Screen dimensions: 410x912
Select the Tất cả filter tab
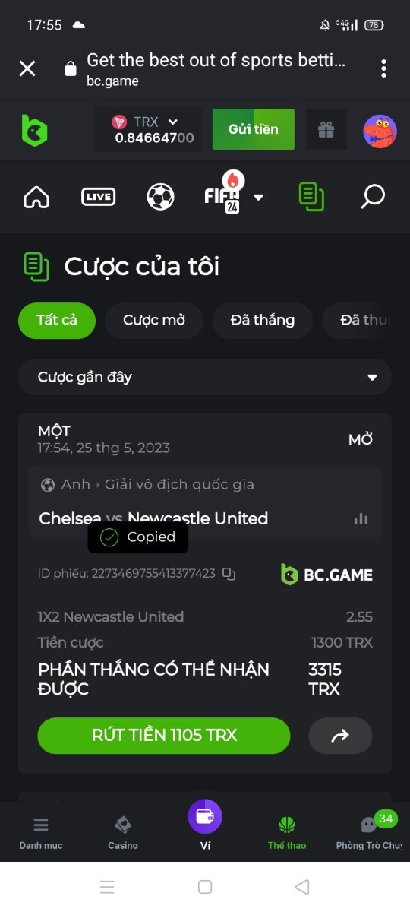[57, 320]
